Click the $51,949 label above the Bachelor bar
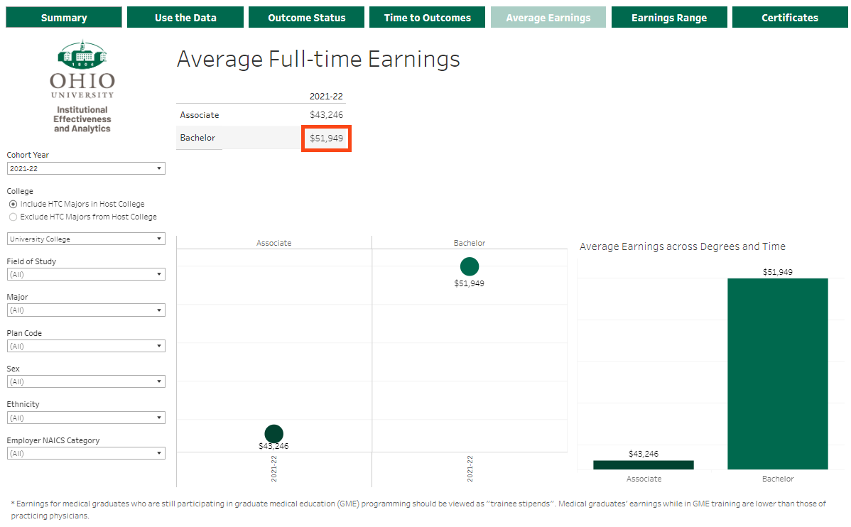This screenshot has height=527, width=851. point(778,272)
